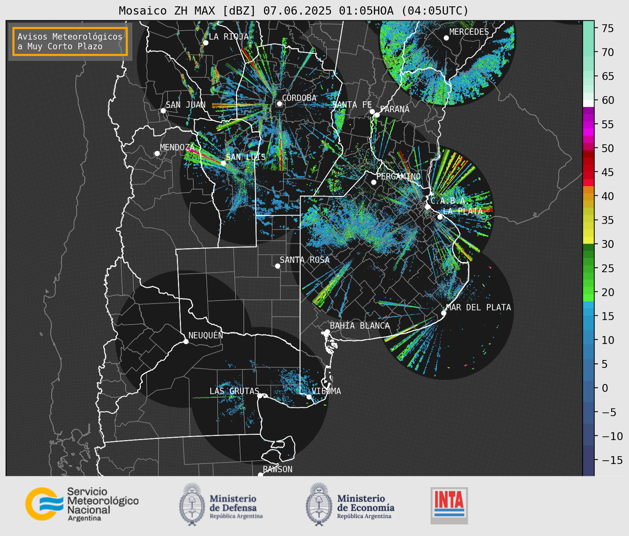Click the Ministerio de Economía emblem
Screen dimensions: 629x536
pyautogui.click(x=319, y=504)
